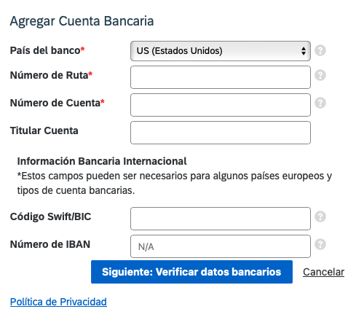
Task: Click help icon beside País del banco
Action: (x=320, y=50)
